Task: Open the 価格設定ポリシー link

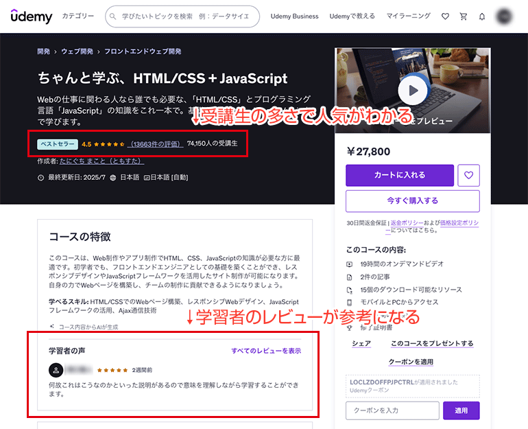Action: pos(459,223)
